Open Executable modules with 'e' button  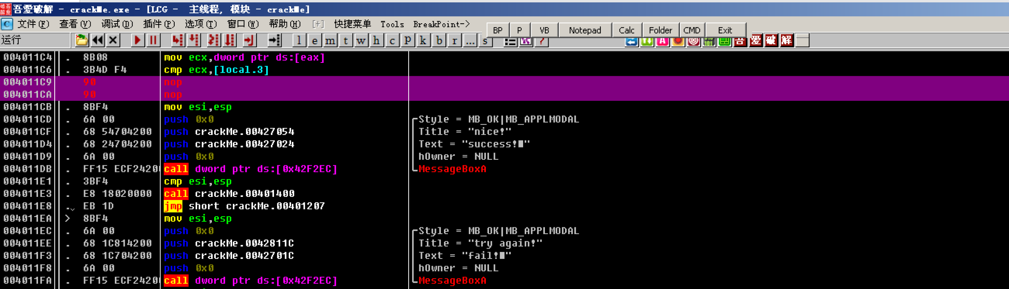314,40
